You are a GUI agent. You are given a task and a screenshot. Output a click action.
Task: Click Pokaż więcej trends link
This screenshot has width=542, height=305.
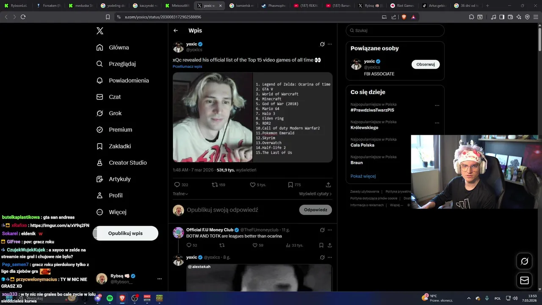click(363, 176)
